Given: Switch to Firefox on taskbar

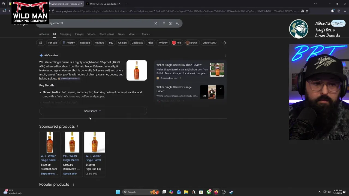Looking at the screenshot, I should 216,192.
